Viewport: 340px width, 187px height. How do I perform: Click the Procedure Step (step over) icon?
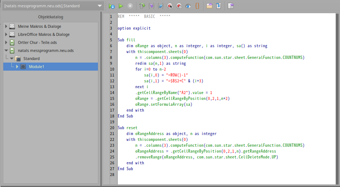[142, 6]
